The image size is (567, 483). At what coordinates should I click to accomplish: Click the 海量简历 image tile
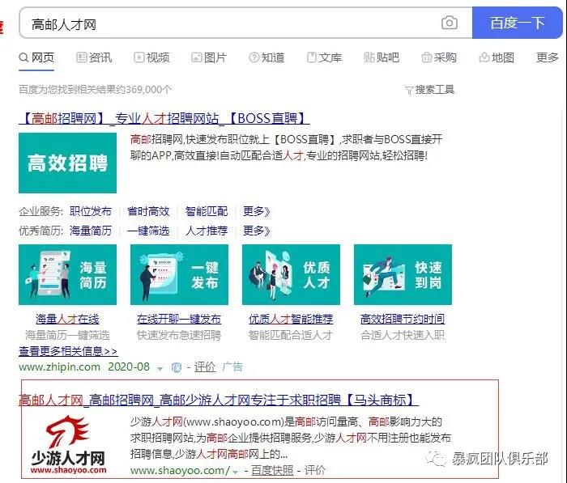pos(67,274)
